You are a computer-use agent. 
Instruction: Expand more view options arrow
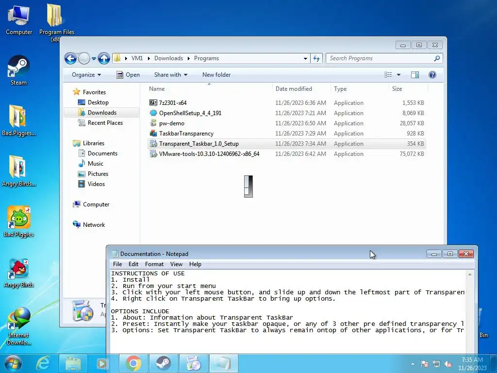click(398, 75)
